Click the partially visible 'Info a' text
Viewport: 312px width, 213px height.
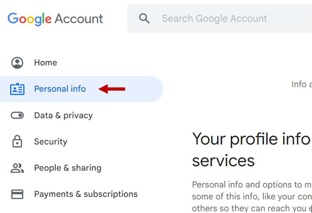[x=301, y=84]
